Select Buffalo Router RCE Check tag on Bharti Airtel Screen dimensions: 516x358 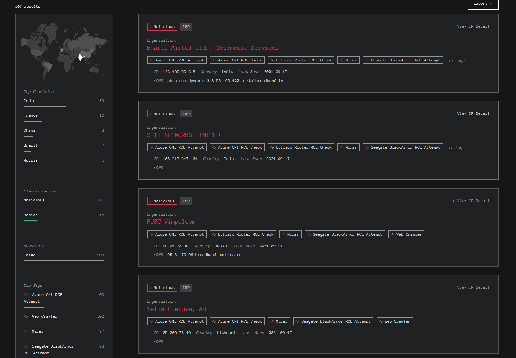point(301,60)
